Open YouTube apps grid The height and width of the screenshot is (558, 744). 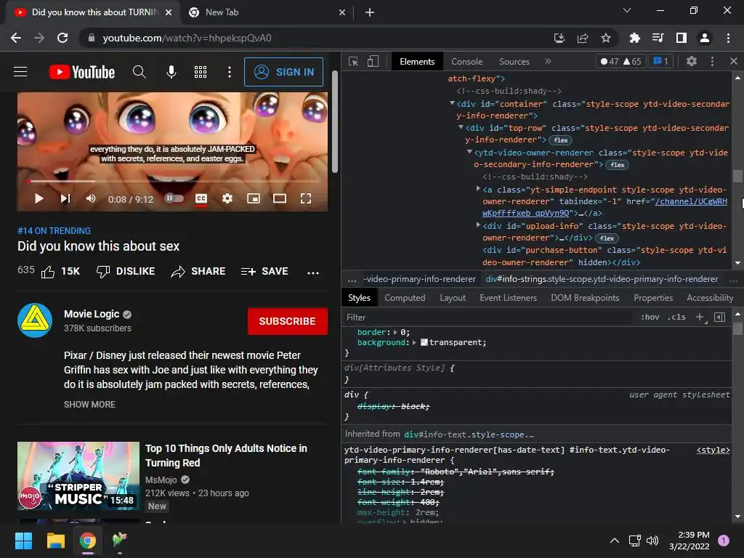(x=201, y=72)
